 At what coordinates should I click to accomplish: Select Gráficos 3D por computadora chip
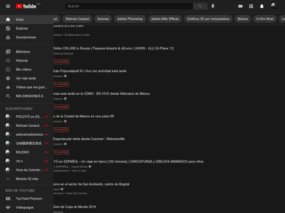click(x=208, y=19)
